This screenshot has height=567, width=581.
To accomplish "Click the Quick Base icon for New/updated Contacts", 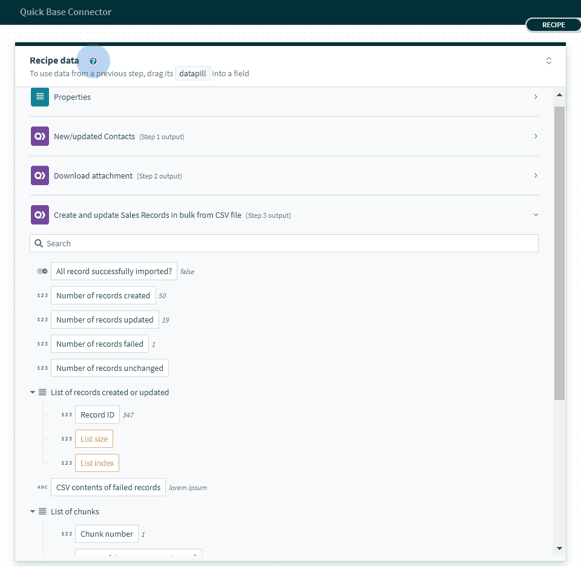I will pyautogui.click(x=40, y=136).
